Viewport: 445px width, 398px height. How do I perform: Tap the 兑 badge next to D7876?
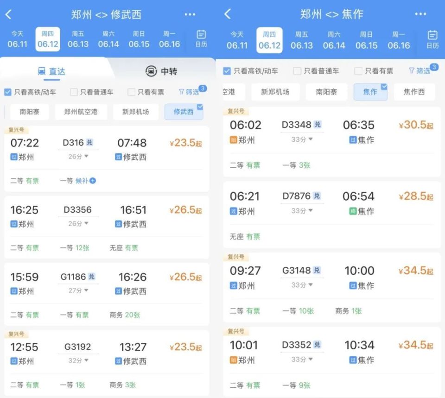point(317,196)
